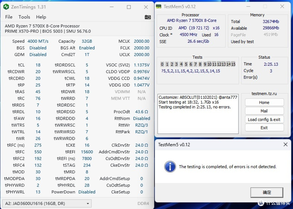Image resolution: width=293 pixels, height=209 pixels.
Task: Click the FCLK 2000.00 value
Action: point(142,48)
